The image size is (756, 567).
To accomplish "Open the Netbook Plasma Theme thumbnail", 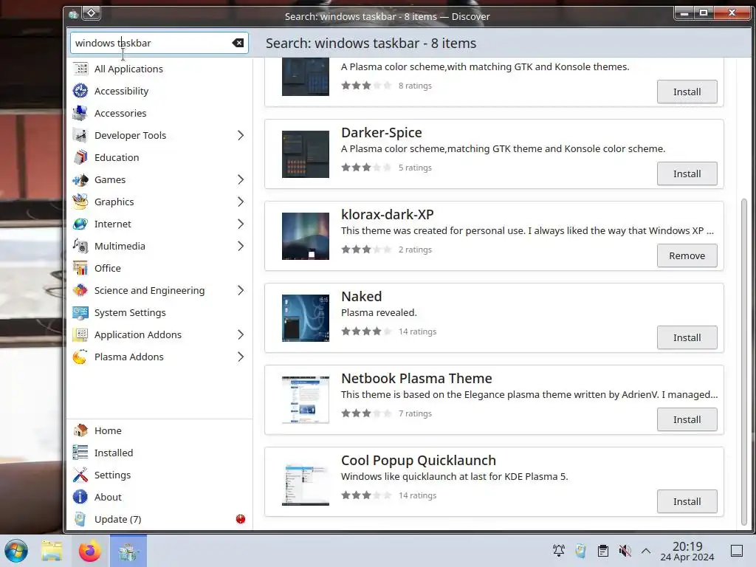I will pyautogui.click(x=306, y=400).
